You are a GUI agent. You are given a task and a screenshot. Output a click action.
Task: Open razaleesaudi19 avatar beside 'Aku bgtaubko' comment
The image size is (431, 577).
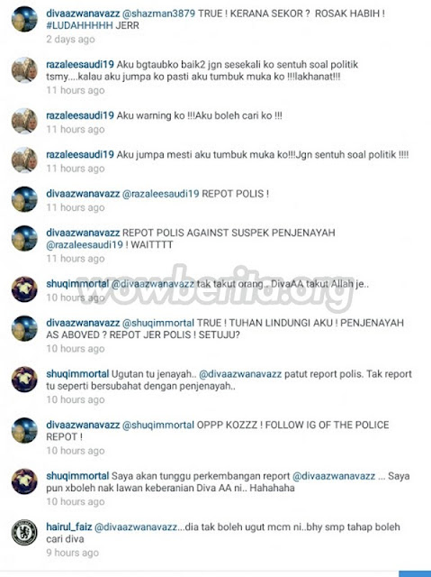click(24, 70)
